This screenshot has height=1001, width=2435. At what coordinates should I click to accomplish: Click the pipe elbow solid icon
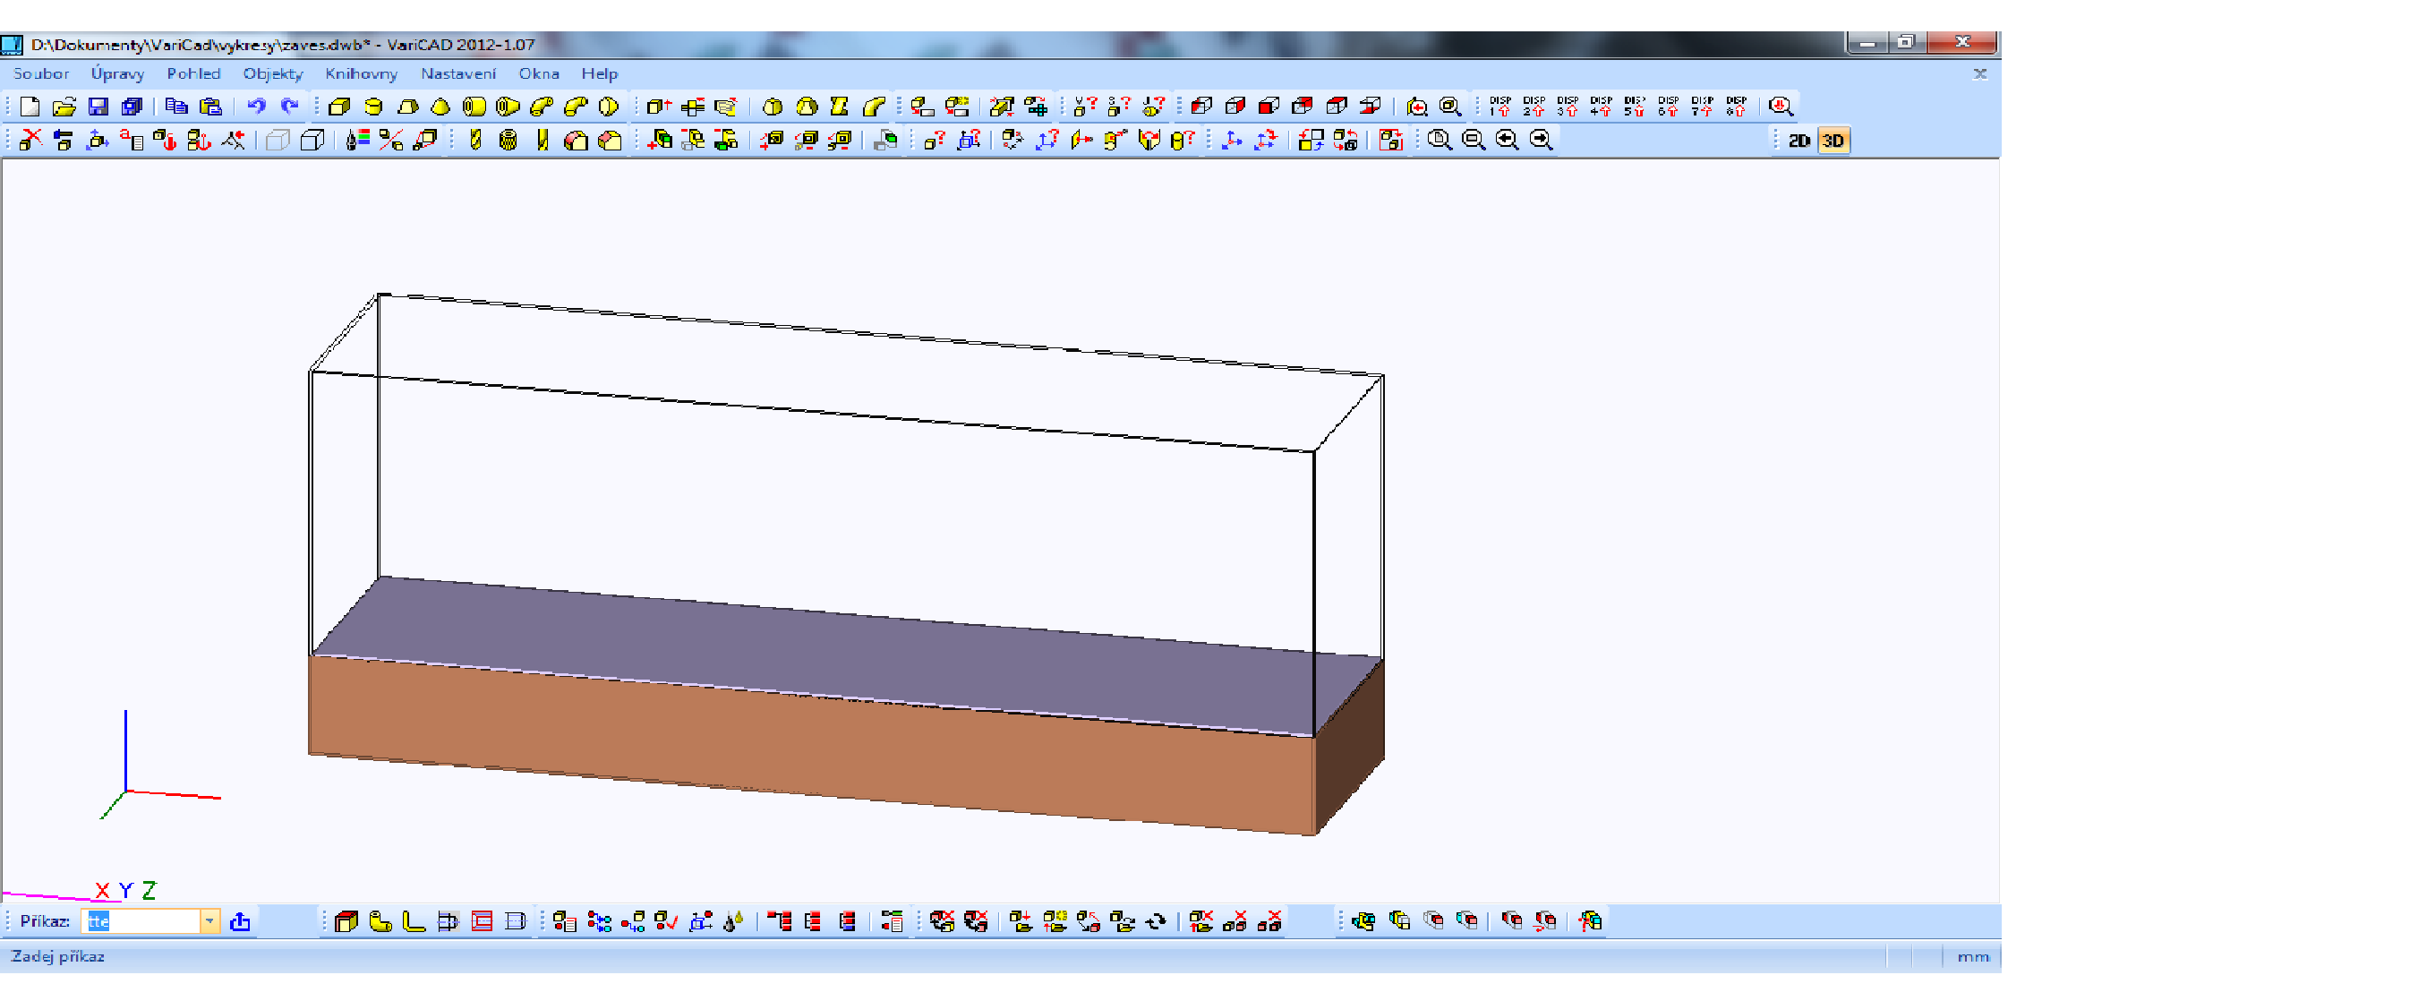(542, 107)
